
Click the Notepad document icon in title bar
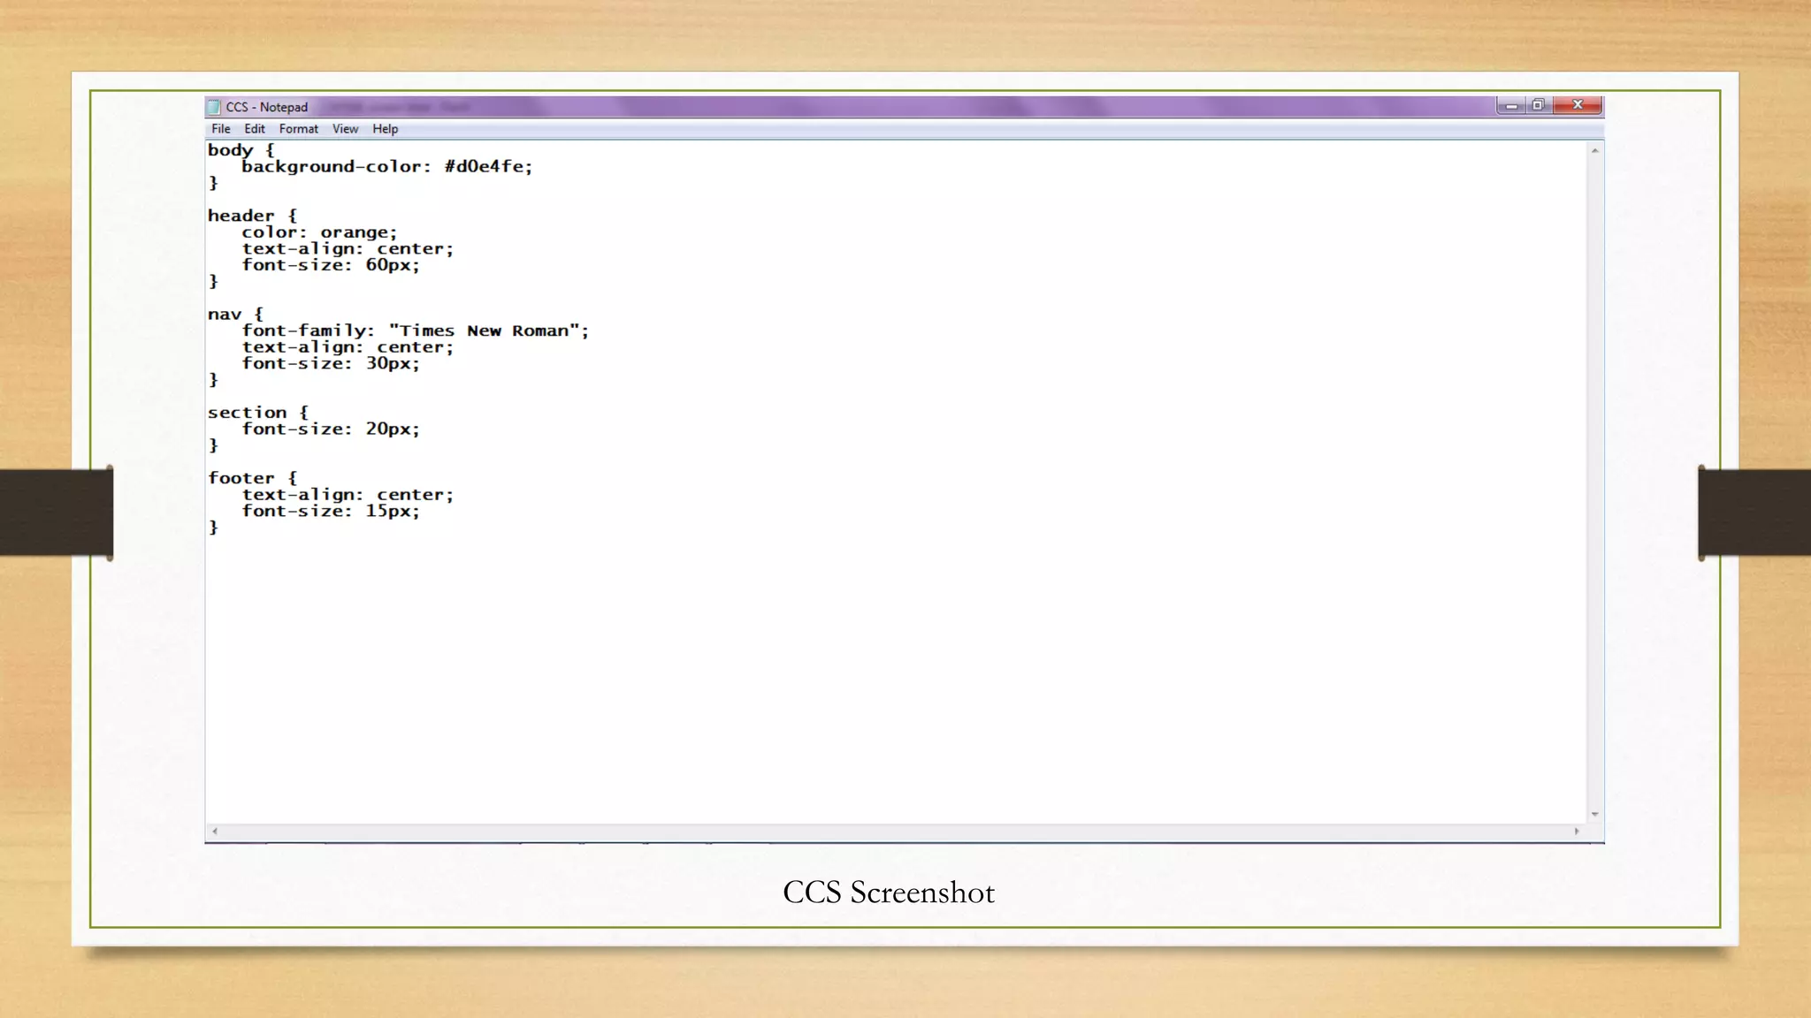point(213,107)
